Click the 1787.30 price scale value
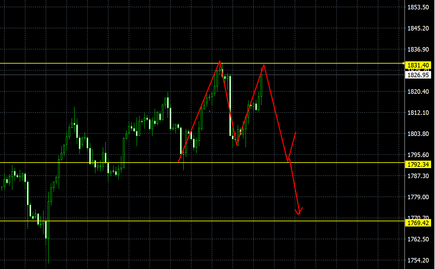 coord(418,176)
